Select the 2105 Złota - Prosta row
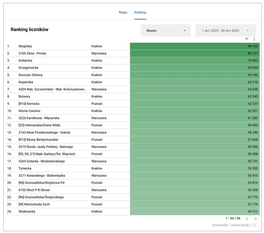Screen dimensions: 264x233 [32, 53]
